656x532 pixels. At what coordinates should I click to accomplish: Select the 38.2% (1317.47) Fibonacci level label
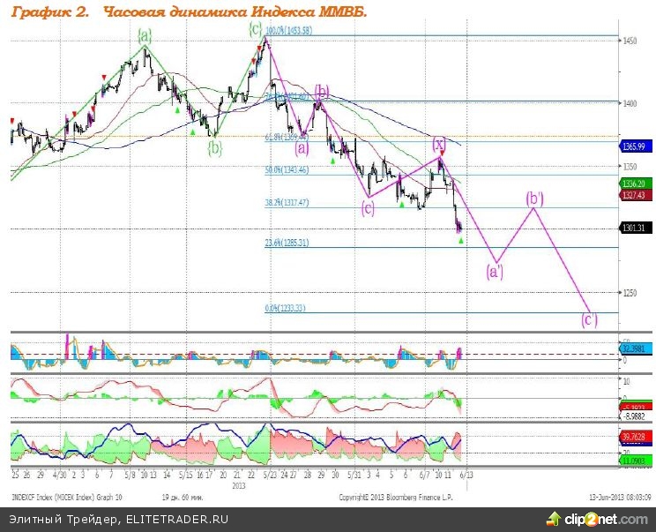click(287, 203)
